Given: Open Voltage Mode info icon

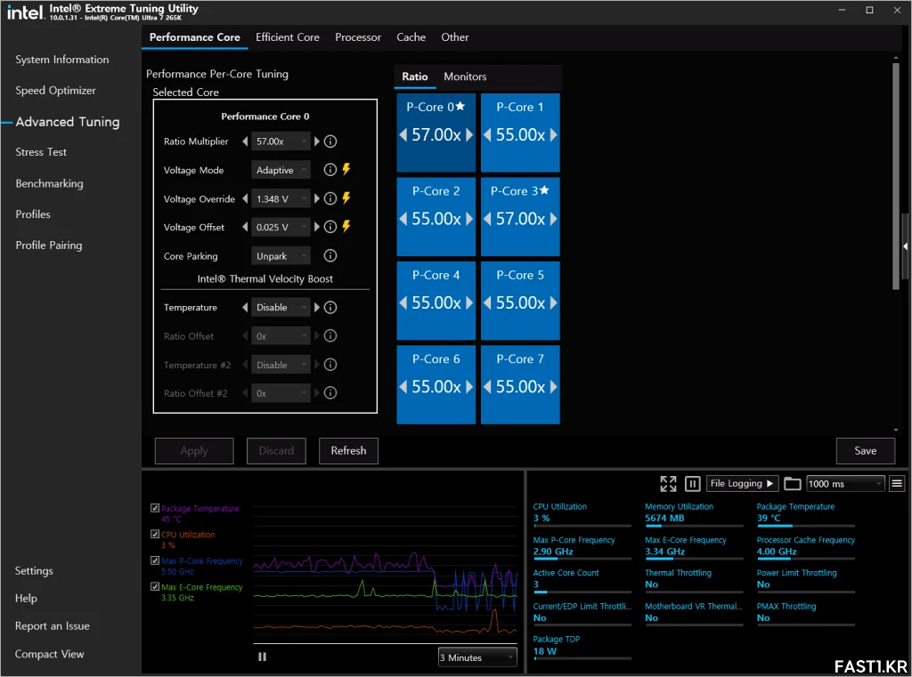Looking at the screenshot, I should pos(330,170).
